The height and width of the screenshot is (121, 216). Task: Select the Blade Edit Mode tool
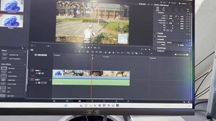click(87, 52)
